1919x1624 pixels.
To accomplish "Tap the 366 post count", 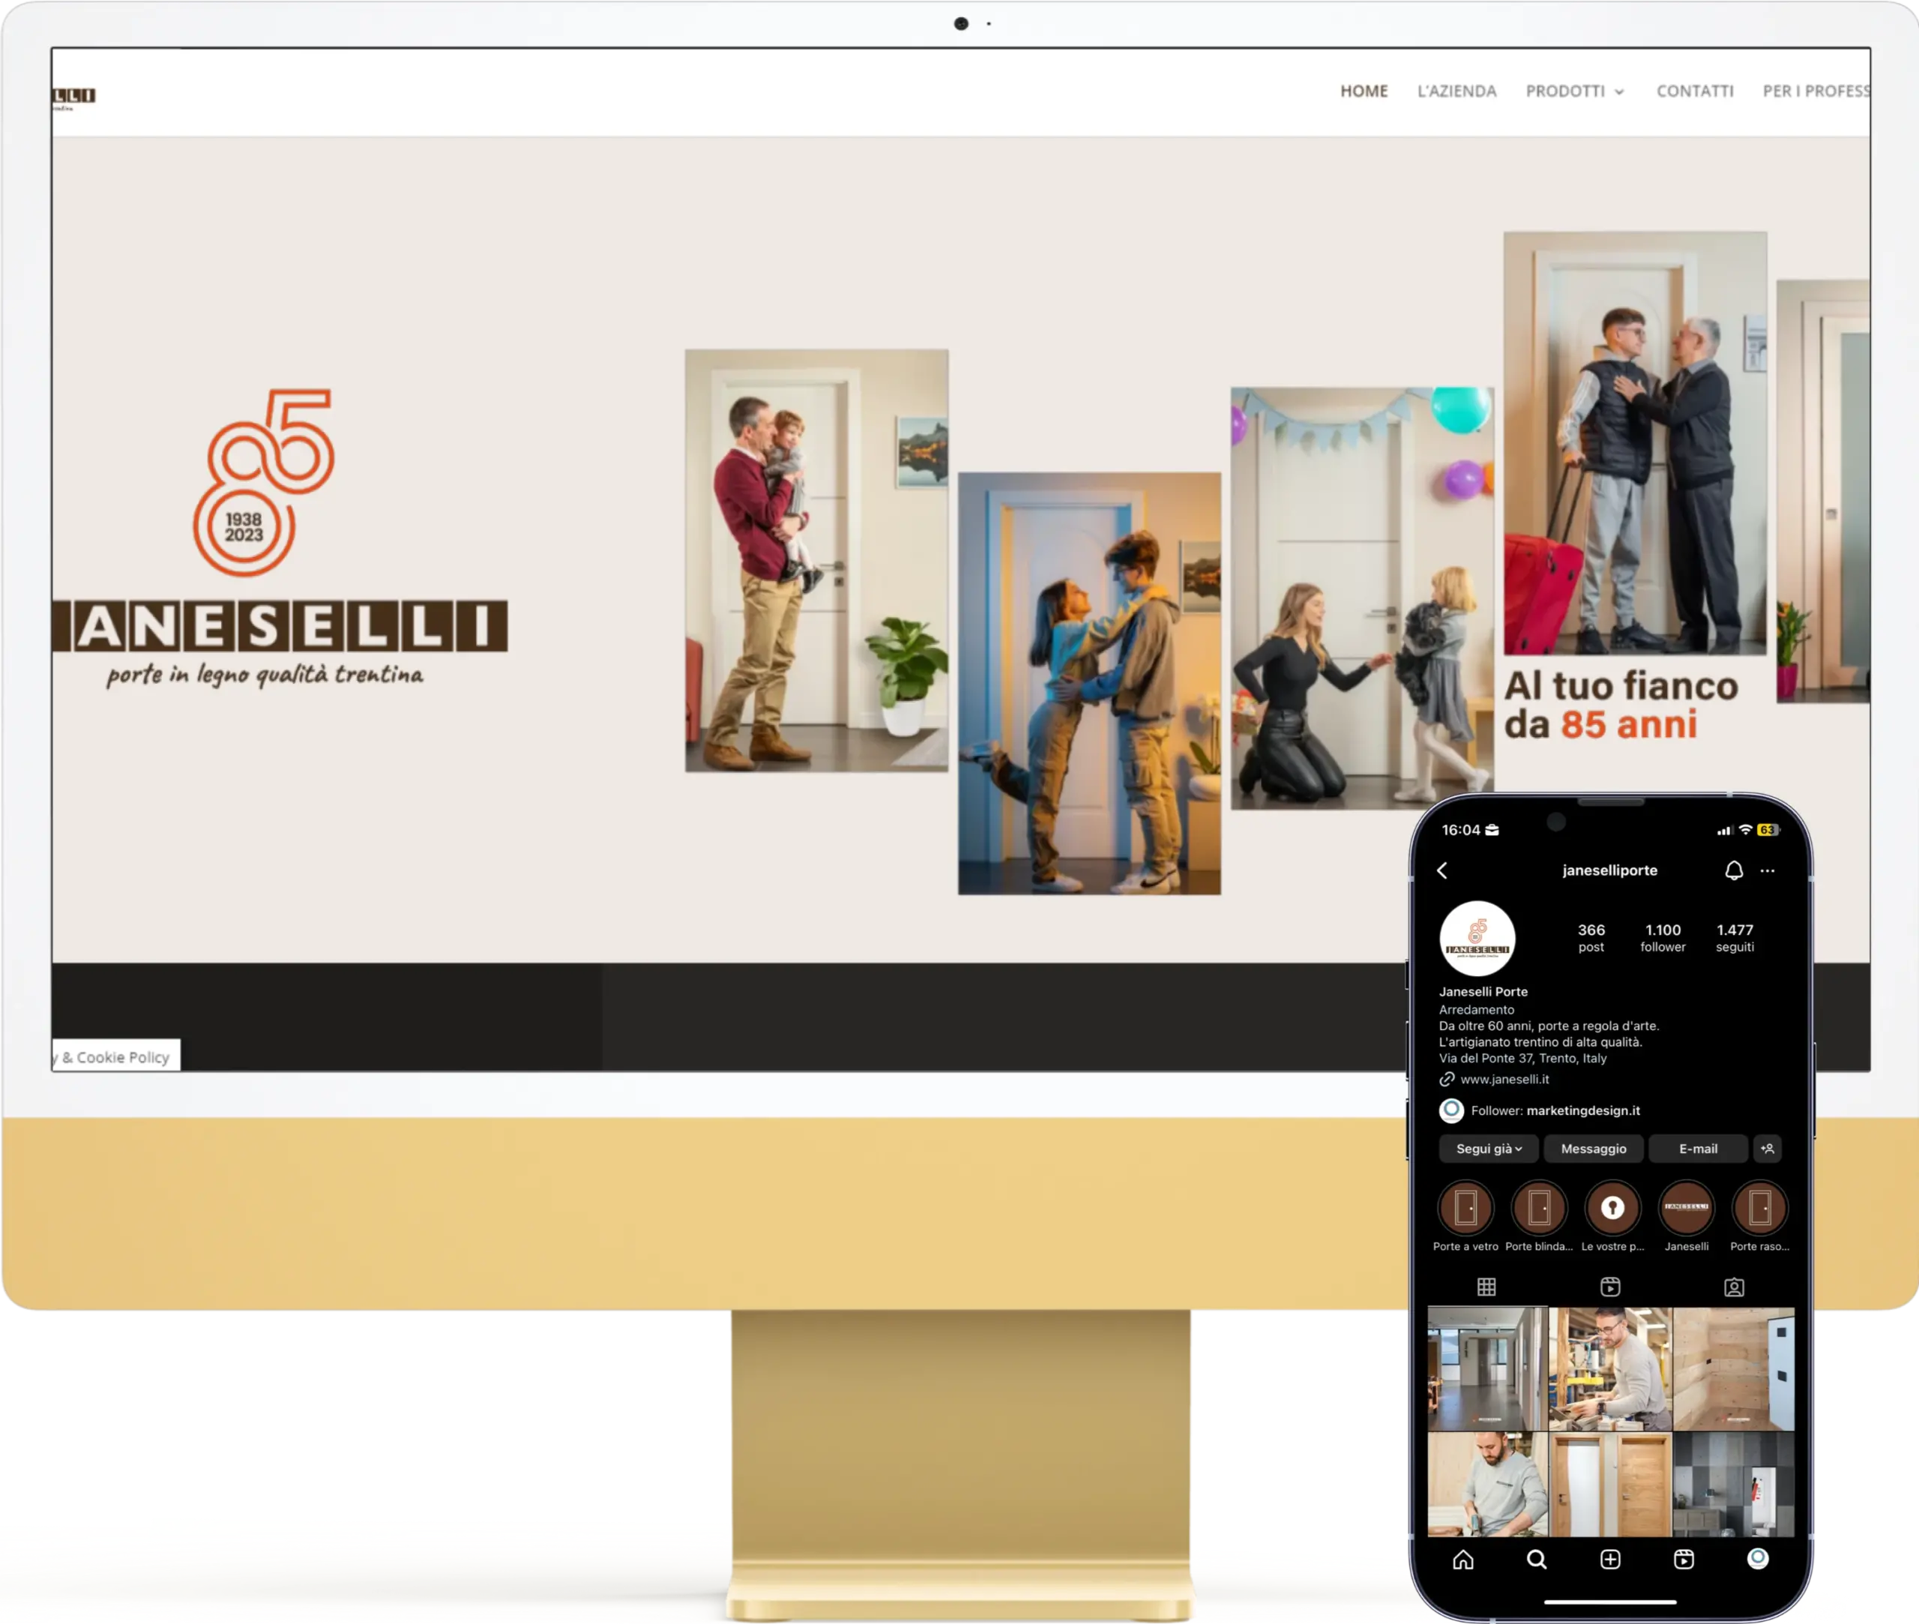I will [x=1591, y=937].
